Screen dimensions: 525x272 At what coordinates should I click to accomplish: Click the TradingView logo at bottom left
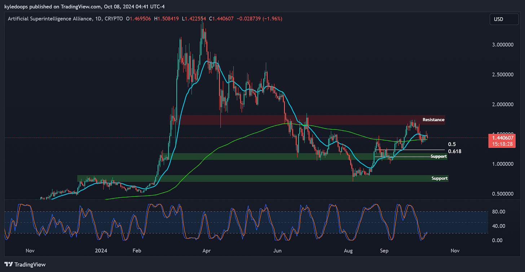[x=25, y=264]
